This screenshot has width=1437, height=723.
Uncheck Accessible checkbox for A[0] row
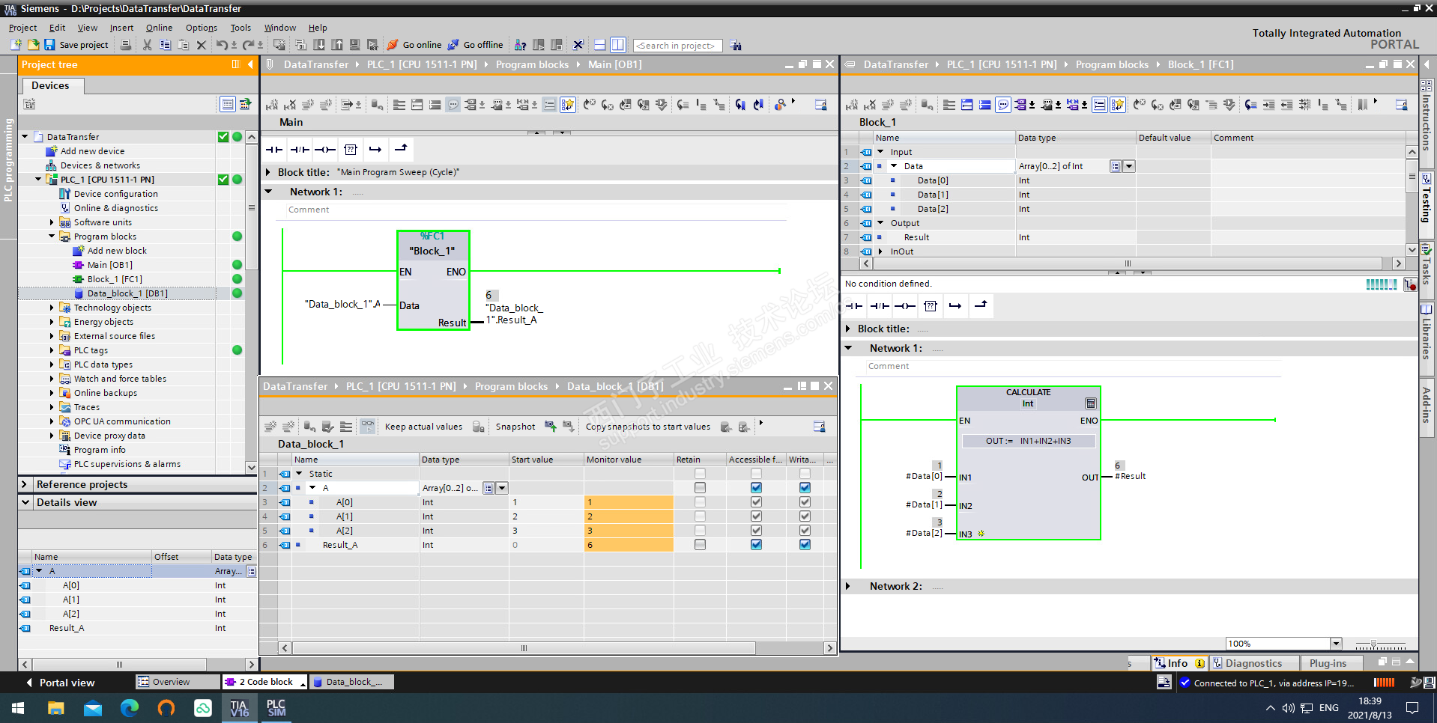756,502
